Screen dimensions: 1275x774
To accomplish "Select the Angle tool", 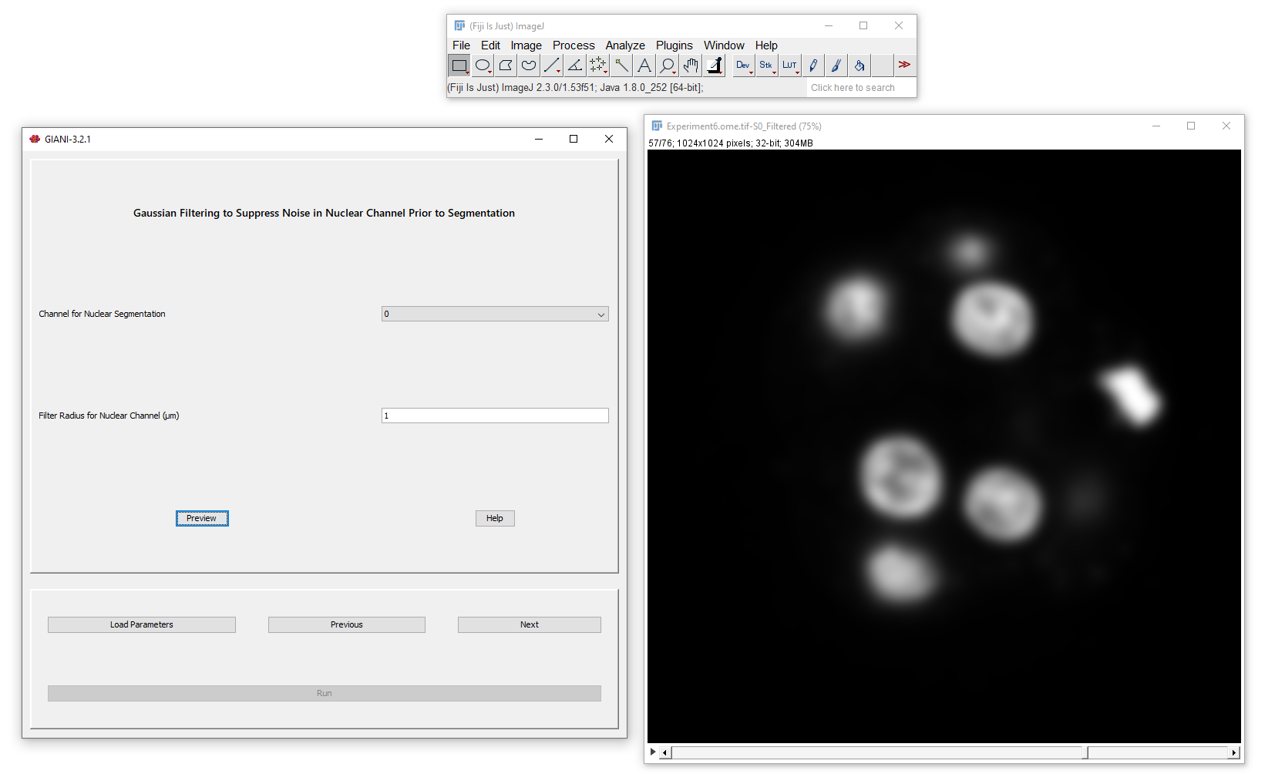I will pos(575,66).
